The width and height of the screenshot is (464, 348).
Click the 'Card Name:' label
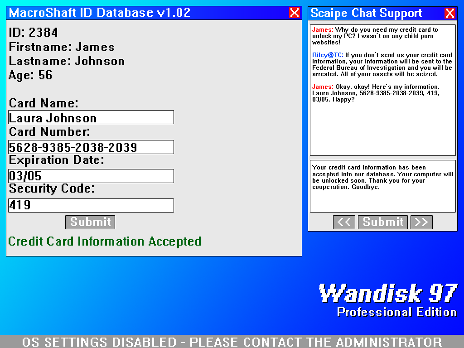(x=43, y=103)
